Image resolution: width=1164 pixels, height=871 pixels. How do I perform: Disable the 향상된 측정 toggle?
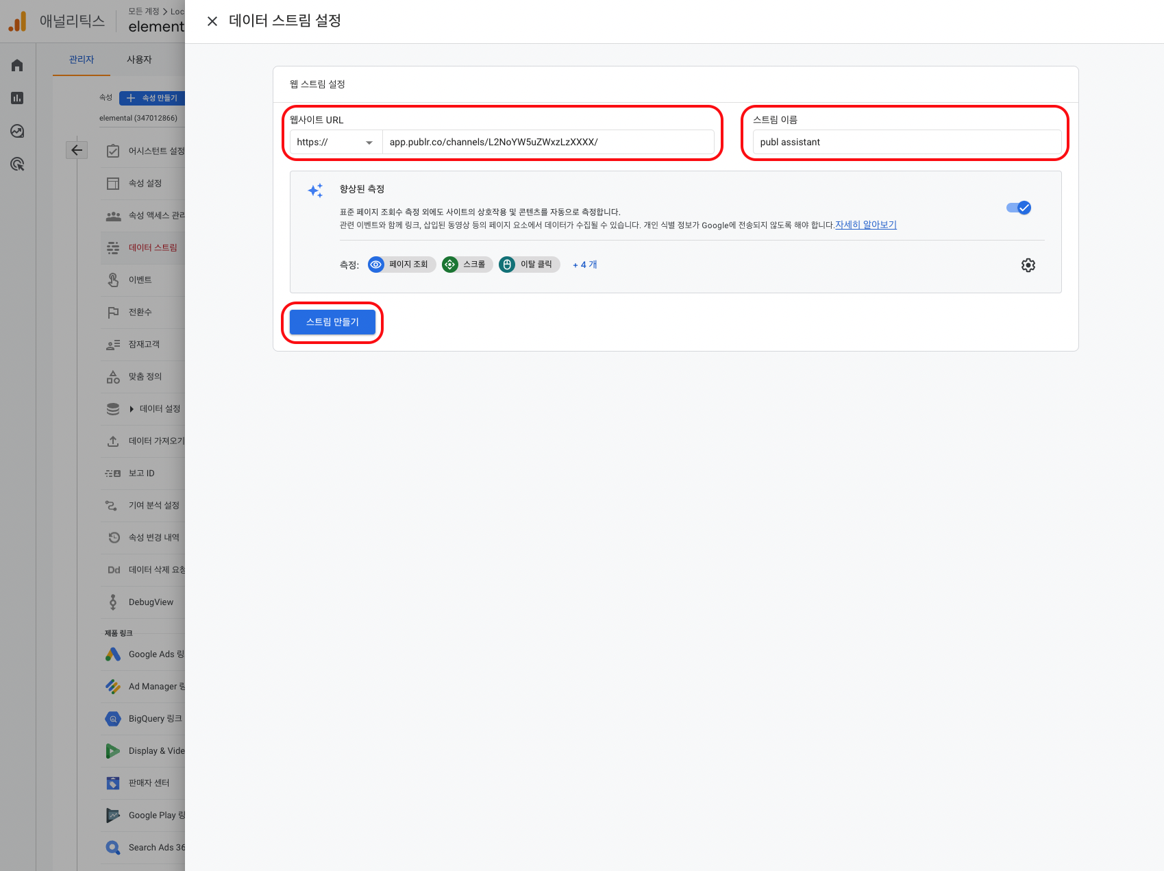[x=1019, y=208]
